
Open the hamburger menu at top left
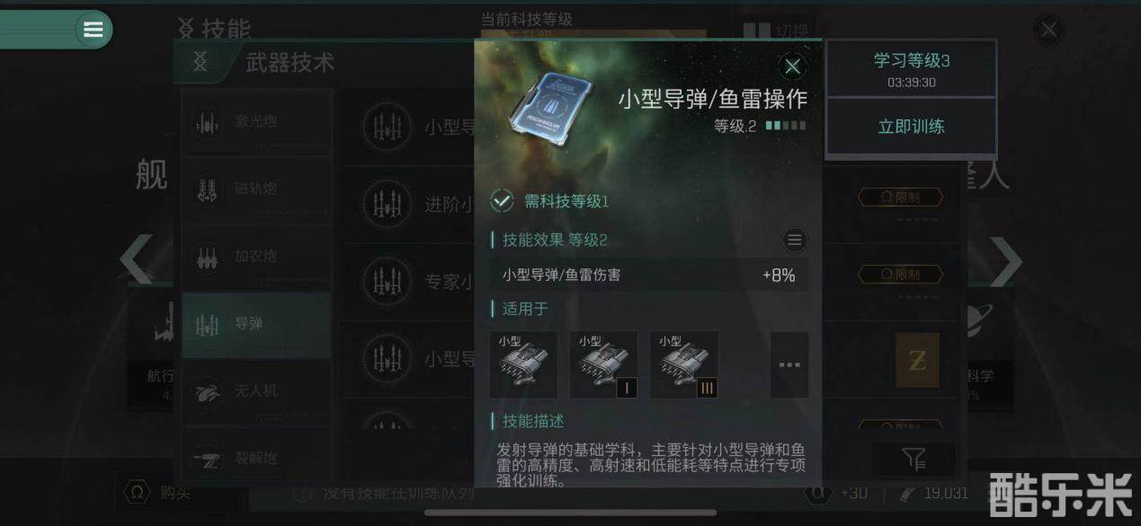click(x=93, y=30)
